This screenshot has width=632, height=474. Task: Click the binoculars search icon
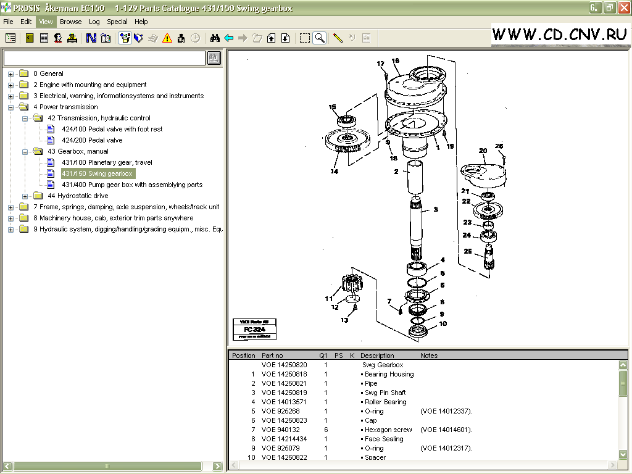pos(215,38)
